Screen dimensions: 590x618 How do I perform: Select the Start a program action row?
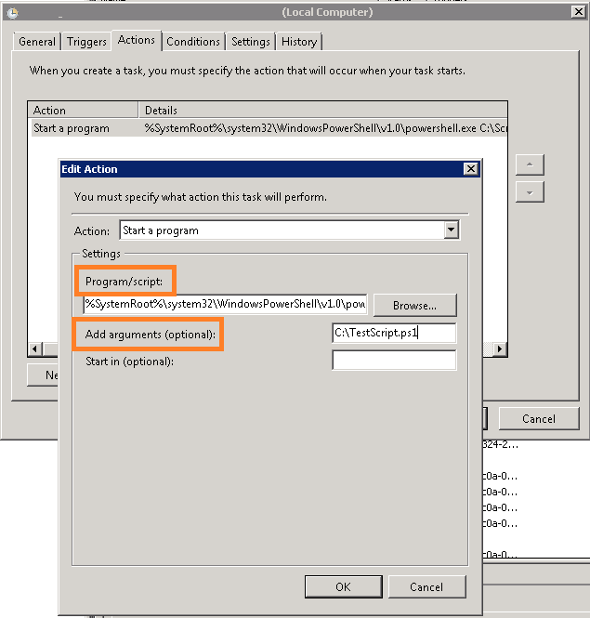tap(269, 128)
